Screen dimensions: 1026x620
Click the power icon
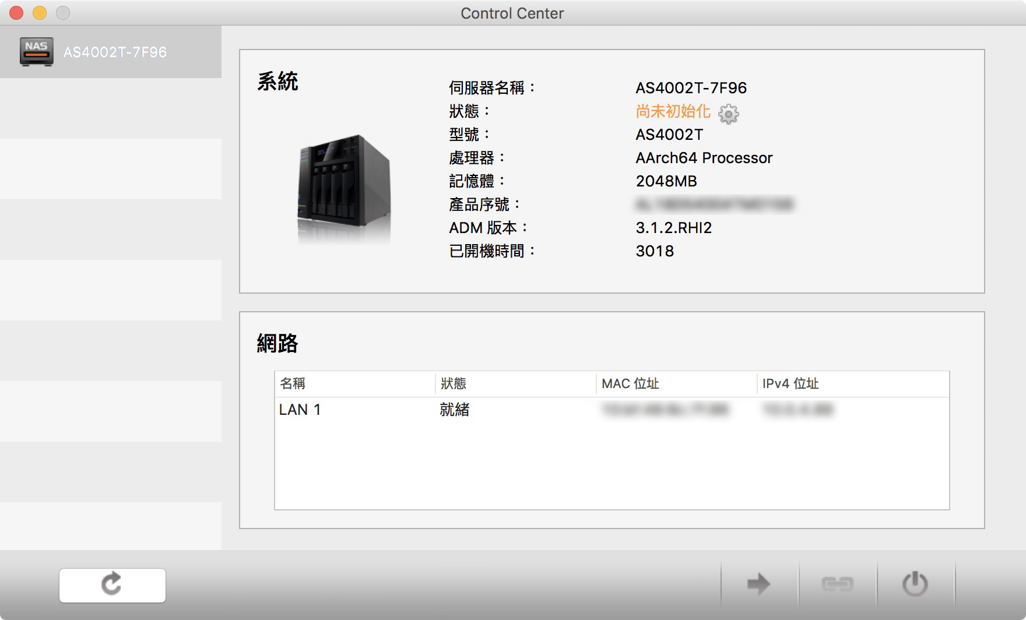(915, 584)
